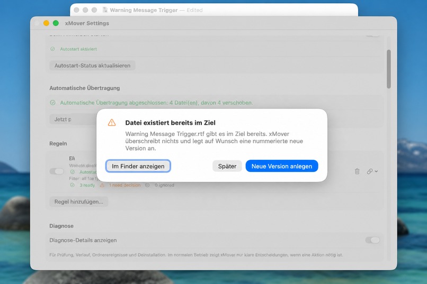Add a rule via Regel hinzufügen...
The width and height of the screenshot is (427, 284).
[79, 201]
